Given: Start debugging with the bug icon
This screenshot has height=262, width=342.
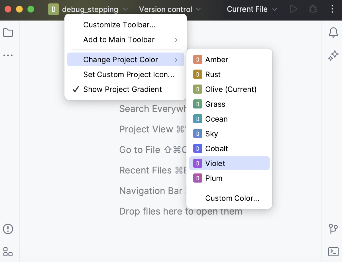Looking at the screenshot, I should click(x=312, y=9).
